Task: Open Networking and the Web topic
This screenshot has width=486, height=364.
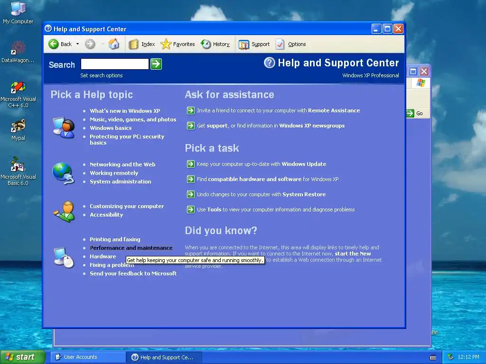Action: tap(122, 164)
